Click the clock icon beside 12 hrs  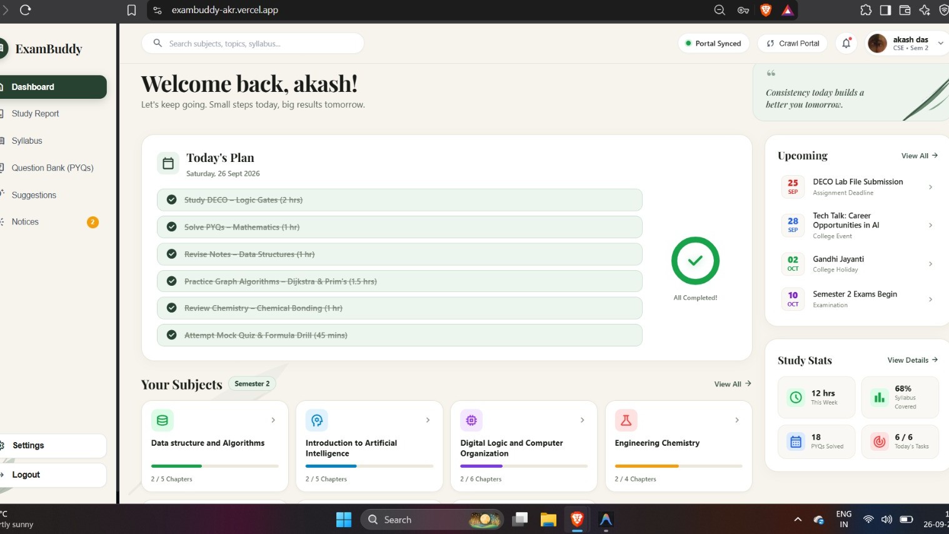(796, 397)
